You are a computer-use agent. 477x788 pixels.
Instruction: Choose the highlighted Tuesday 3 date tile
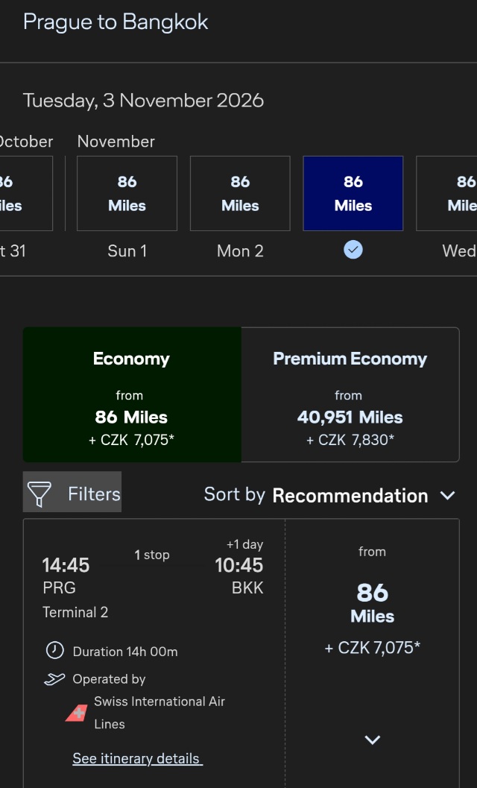pos(353,194)
